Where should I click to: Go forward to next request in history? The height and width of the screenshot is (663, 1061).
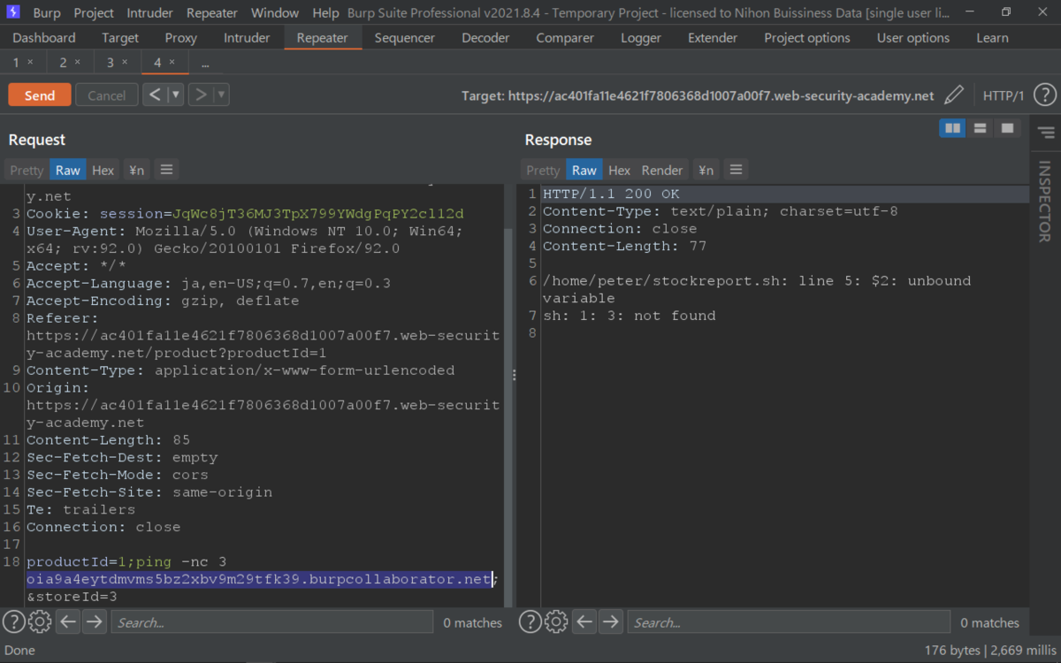click(x=201, y=95)
